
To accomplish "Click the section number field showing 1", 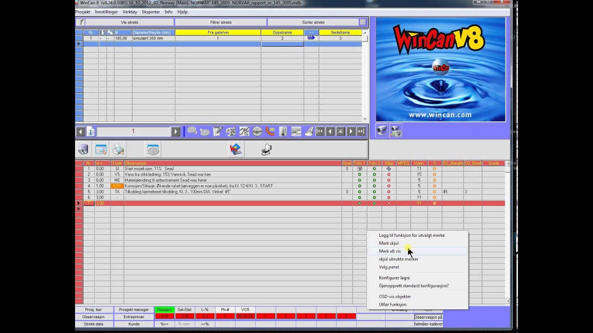I will pos(133,132).
